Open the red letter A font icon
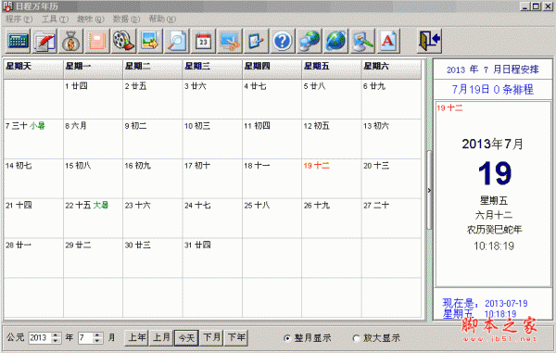 pos(388,41)
